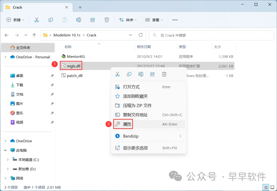Select 主文件夹 in the navigation pane

pyautogui.click(x=28, y=48)
